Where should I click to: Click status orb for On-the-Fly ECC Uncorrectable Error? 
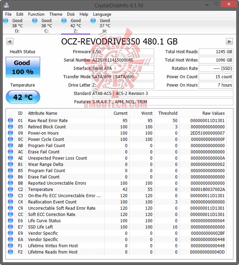point(10,195)
